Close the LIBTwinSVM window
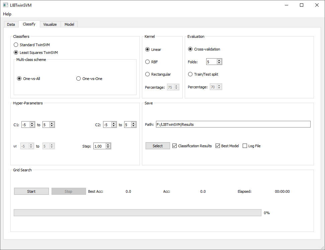Viewport: 325px width, 250px height. point(317,5)
